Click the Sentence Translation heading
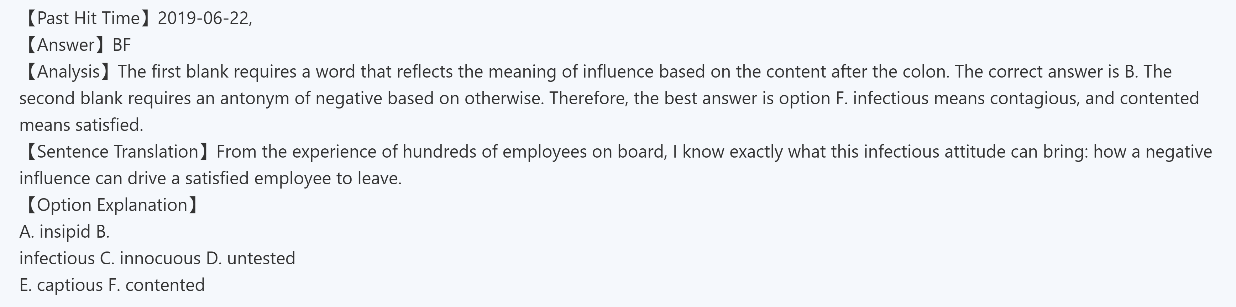 [117, 152]
